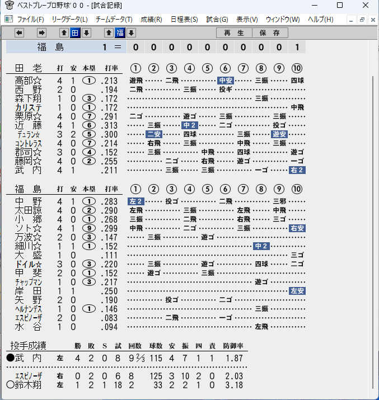Click 近藤's batting average .313
Viewport: 379px width, 400px height.
pyautogui.click(x=109, y=125)
